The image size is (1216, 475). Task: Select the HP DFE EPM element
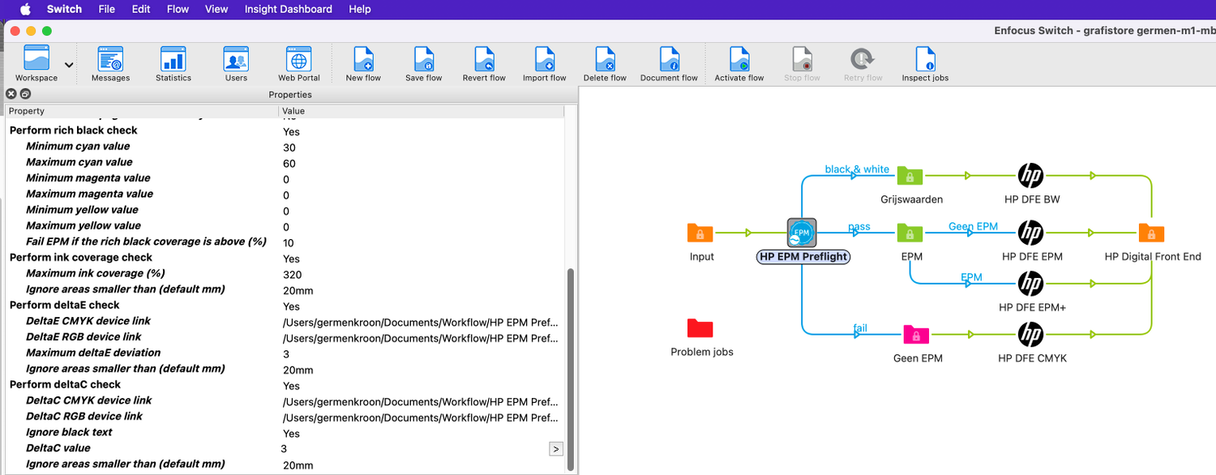pos(1030,233)
